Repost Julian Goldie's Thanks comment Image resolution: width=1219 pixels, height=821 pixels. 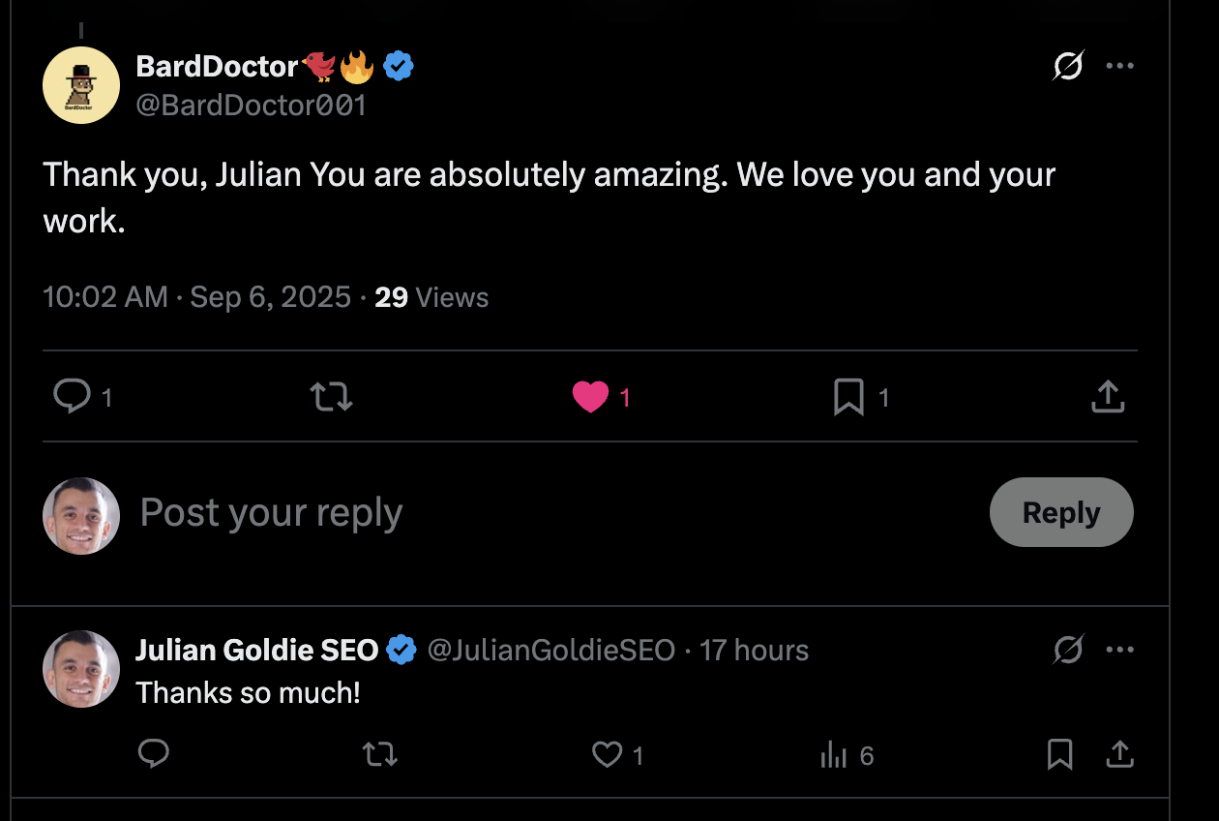(380, 754)
